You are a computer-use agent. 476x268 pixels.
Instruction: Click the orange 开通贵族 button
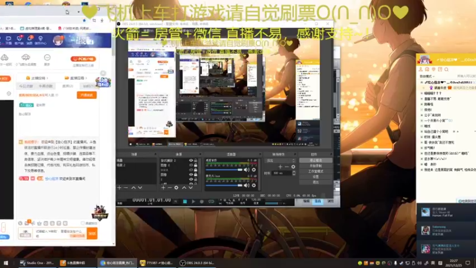coord(86,95)
